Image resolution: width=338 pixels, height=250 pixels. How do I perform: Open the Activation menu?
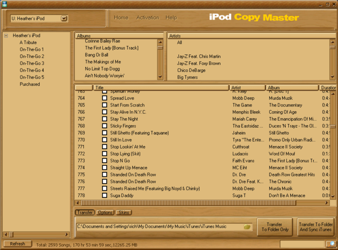point(147,18)
